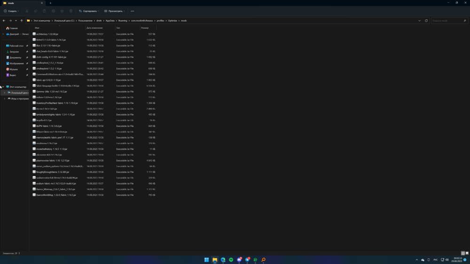Open Microsoft Edge from the taskbar
470x264 pixels.
(223, 260)
